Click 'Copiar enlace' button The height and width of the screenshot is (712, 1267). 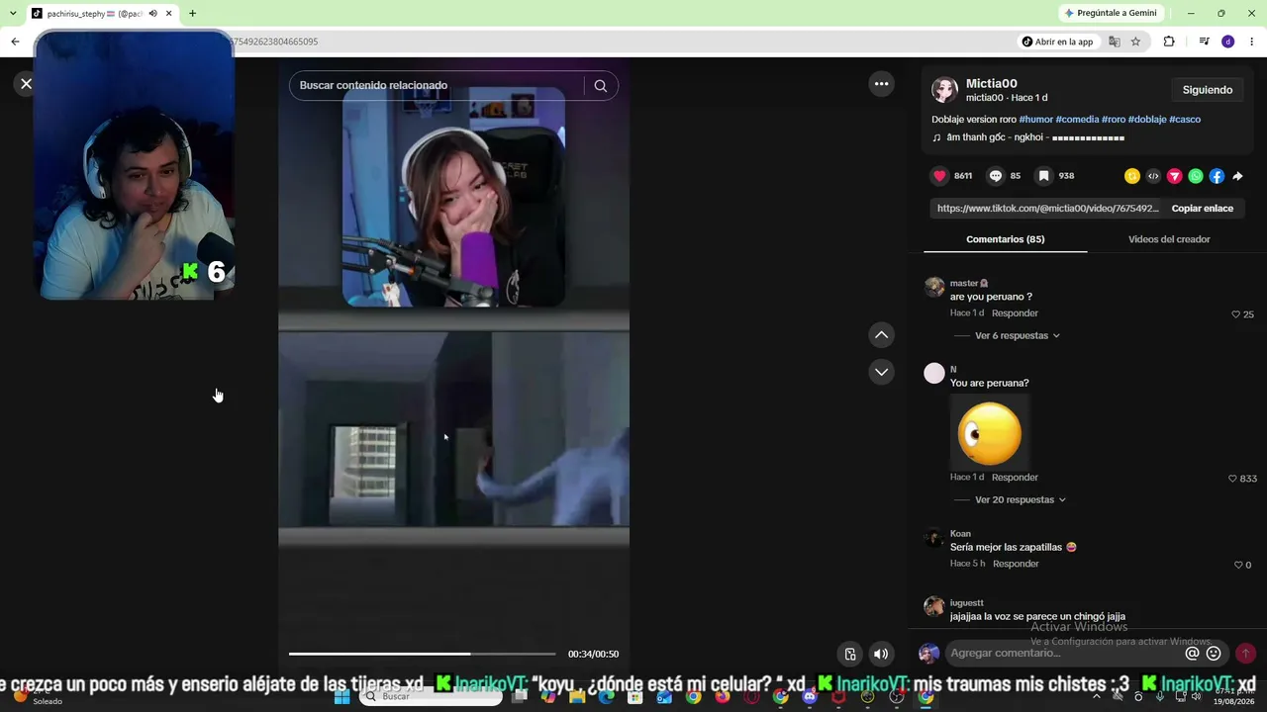[1203, 209]
